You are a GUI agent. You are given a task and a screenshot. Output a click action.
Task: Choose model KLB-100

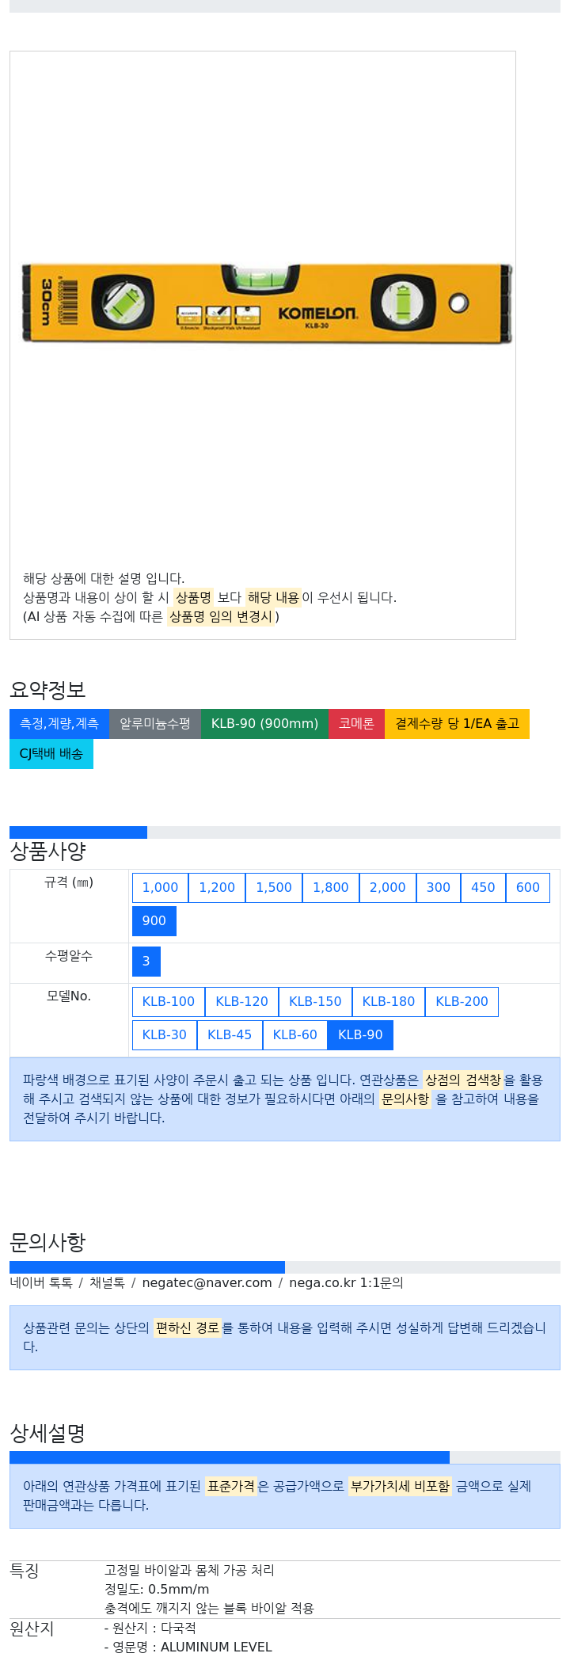(169, 1002)
